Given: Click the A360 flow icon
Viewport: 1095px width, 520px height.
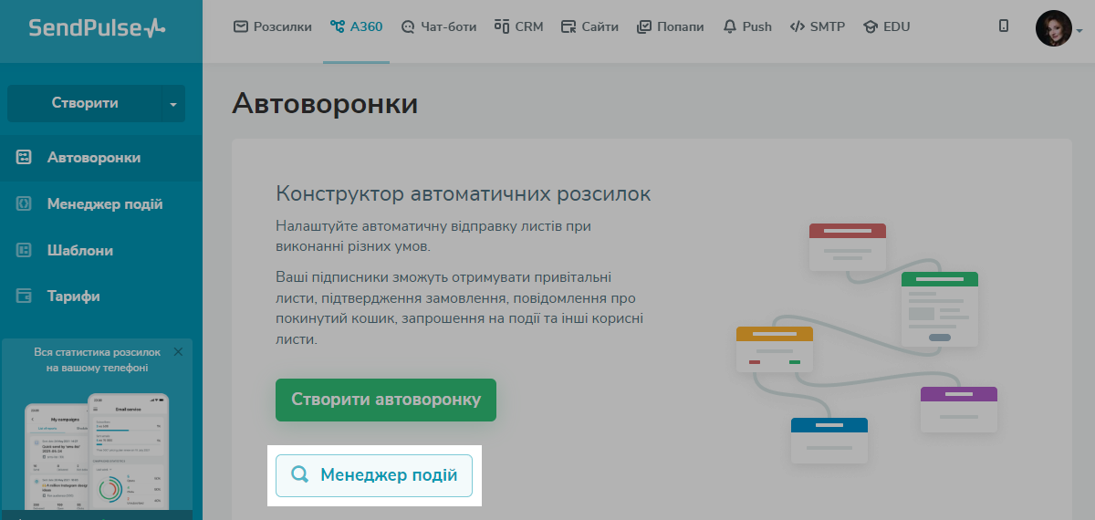Looking at the screenshot, I should tap(338, 26).
